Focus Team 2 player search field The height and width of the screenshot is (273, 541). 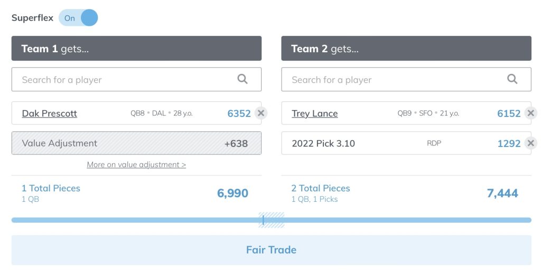[406, 80]
